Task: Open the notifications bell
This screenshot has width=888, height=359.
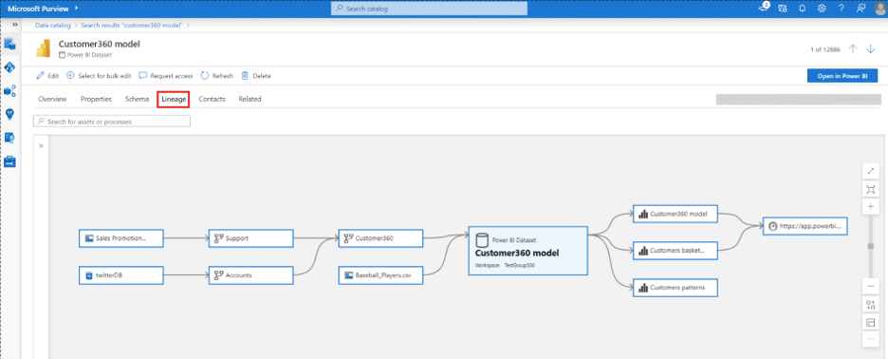Action: (802, 9)
